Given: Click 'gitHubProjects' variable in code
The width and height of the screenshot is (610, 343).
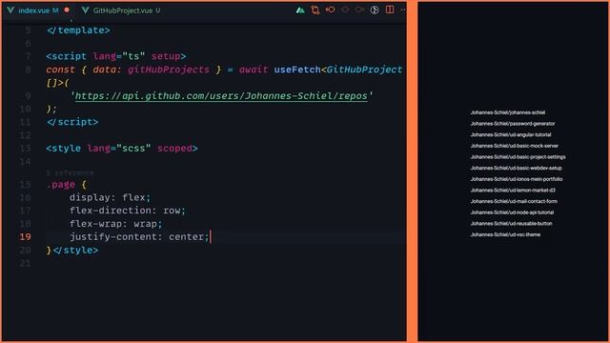Looking at the screenshot, I should 169,70.
